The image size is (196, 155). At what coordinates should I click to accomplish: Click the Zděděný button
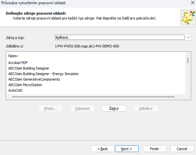pyautogui.click(x=145, y=109)
